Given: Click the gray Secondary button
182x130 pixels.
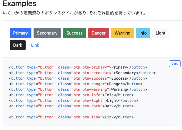Looking at the screenshot, I should point(47,33).
